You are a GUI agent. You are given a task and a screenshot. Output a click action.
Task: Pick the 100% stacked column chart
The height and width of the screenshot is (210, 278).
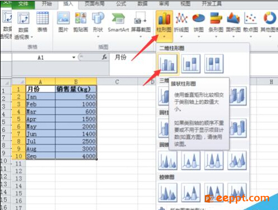(214, 64)
